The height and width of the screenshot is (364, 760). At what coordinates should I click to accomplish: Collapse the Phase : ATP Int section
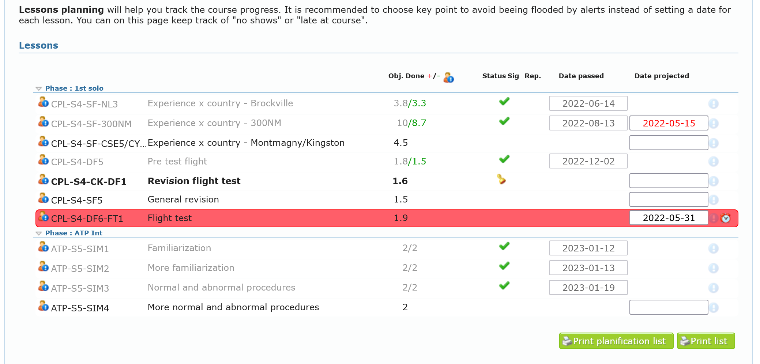point(39,233)
